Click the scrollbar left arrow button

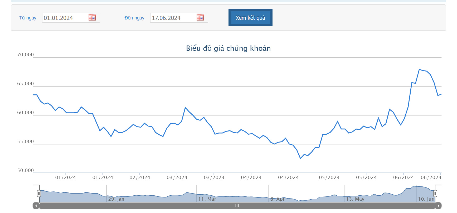36,206
